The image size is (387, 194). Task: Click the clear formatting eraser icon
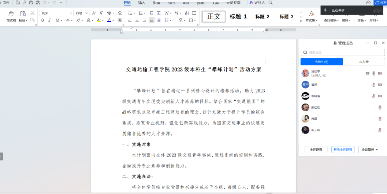[119, 13]
